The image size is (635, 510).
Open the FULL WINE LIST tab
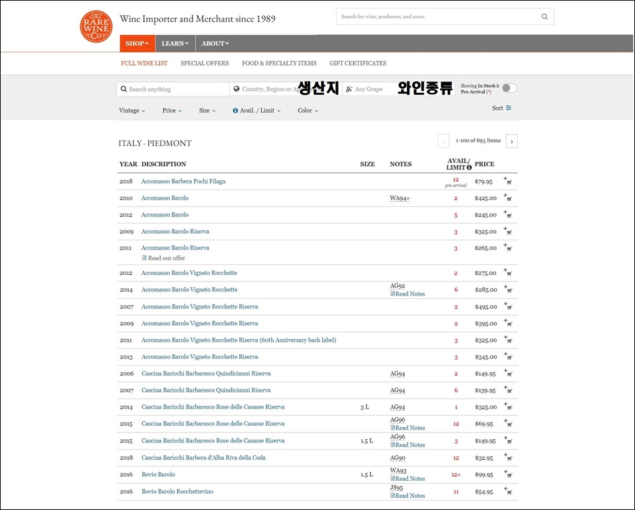(144, 63)
